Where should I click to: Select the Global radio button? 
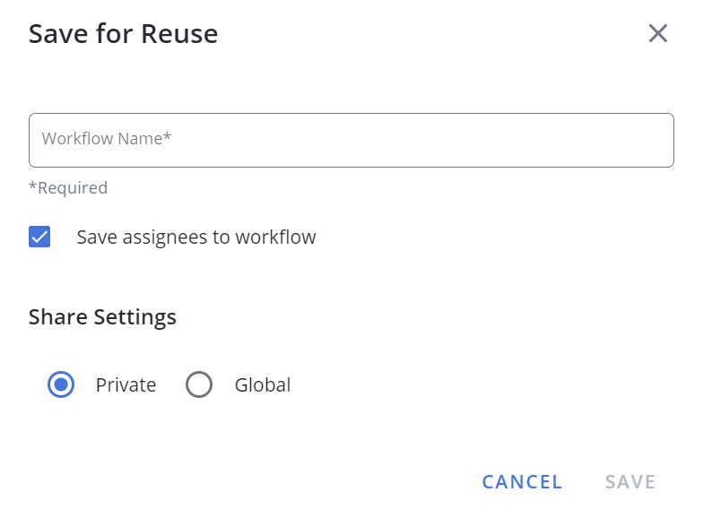[x=199, y=384]
